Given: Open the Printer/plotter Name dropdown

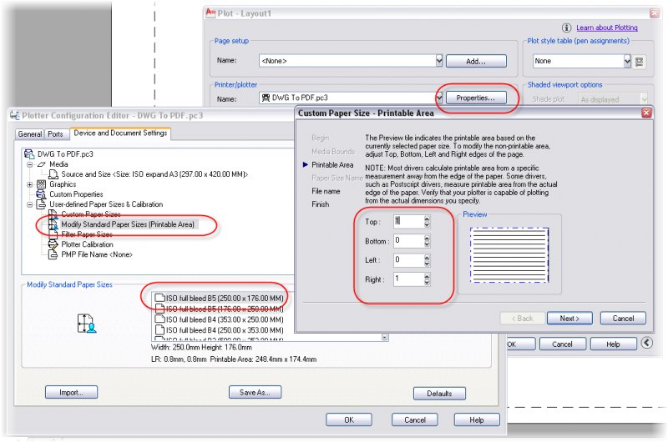Looking at the screenshot, I should pos(439,98).
